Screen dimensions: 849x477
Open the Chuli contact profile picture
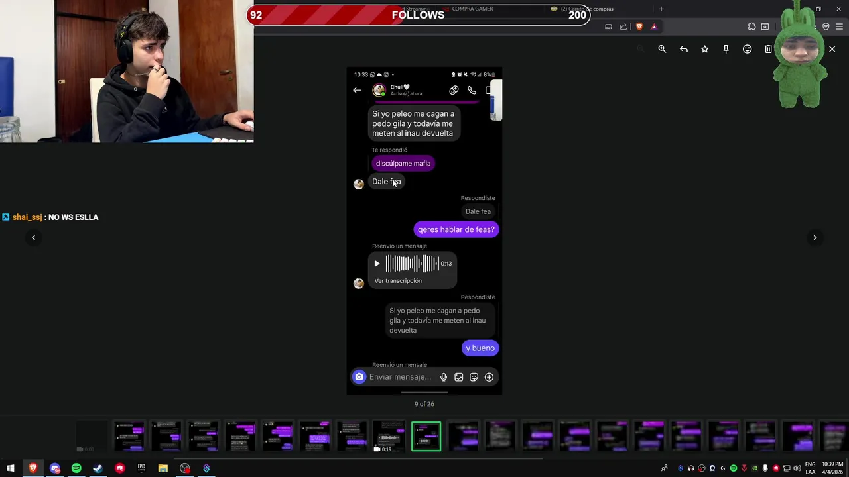coord(379,90)
